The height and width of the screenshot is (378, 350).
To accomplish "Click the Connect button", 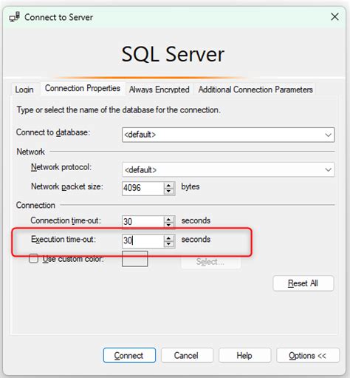I will coord(129,355).
